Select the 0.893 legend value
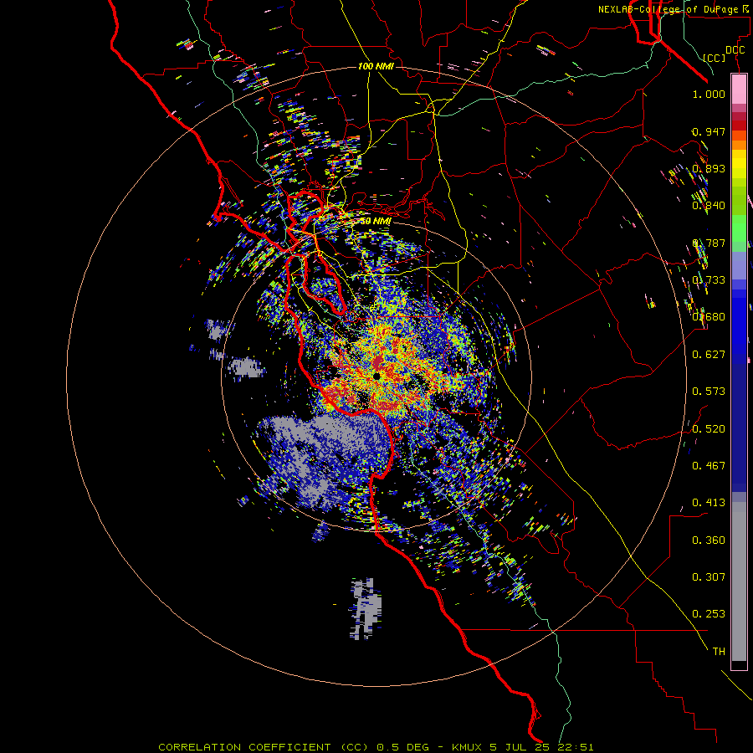 [x=709, y=168]
